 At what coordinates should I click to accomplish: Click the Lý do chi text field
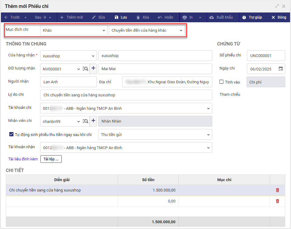pyautogui.click(x=126, y=95)
